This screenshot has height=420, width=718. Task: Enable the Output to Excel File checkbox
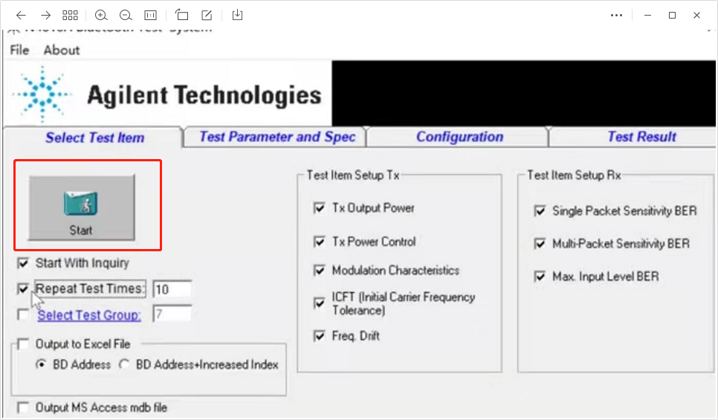22,343
